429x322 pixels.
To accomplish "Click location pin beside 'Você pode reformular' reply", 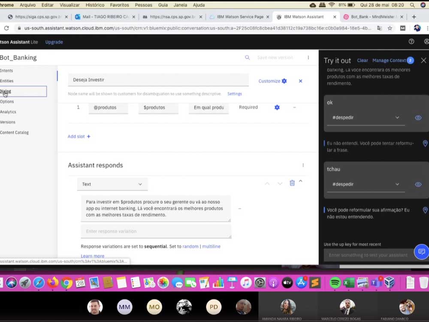I will click(x=425, y=210).
